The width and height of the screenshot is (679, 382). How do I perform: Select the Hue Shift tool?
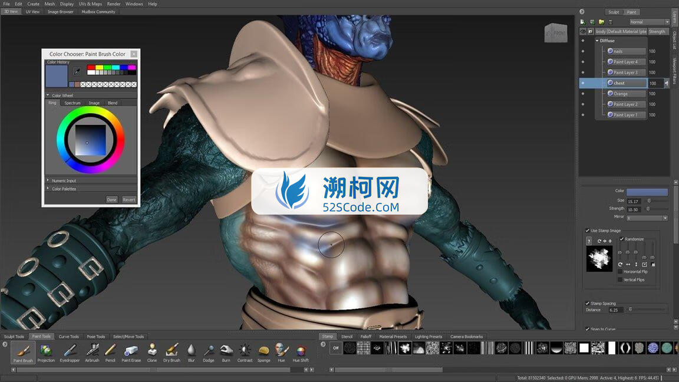point(301,353)
